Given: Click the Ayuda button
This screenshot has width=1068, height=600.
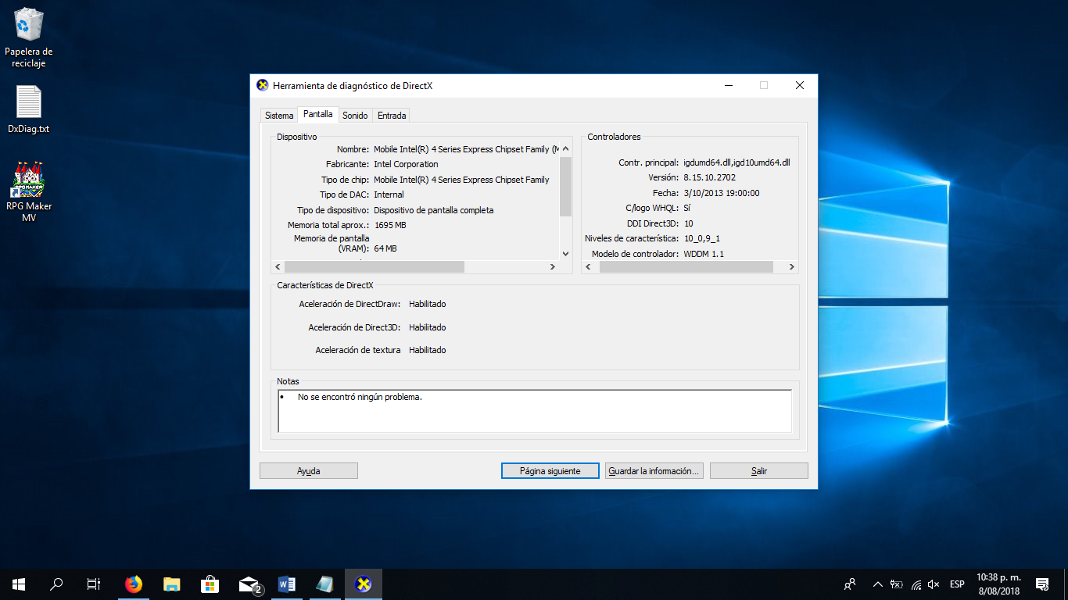Looking at the screenshot, I should point(309,471).
